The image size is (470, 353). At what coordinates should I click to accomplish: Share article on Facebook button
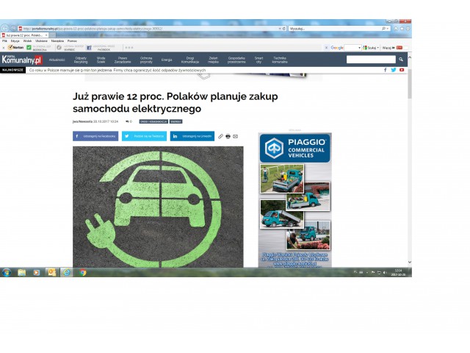pos(95,136)
